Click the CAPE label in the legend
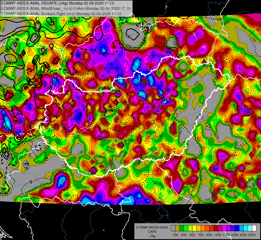 [x=152, y=232]
